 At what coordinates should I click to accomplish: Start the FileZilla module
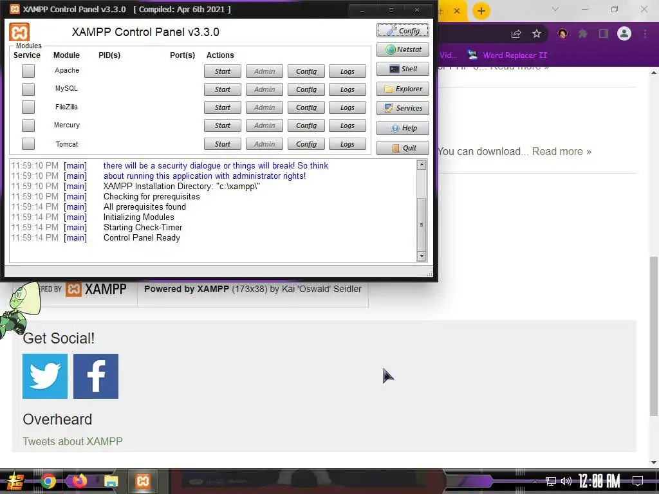(223, 107)
